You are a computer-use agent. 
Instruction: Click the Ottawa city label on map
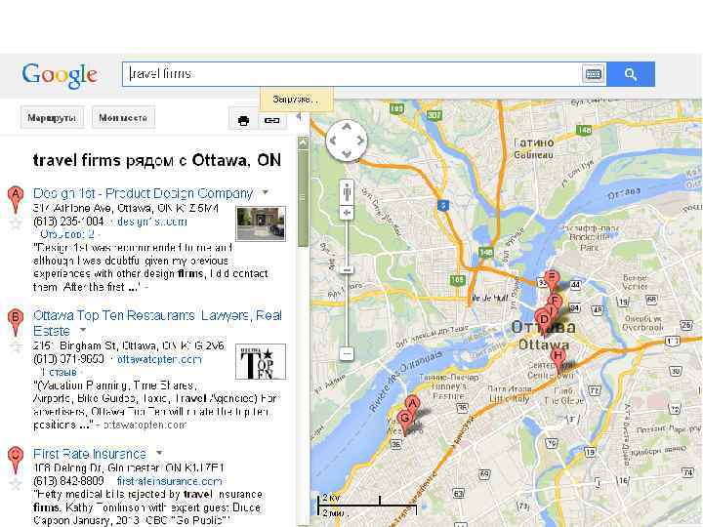(x=544, y=345)
